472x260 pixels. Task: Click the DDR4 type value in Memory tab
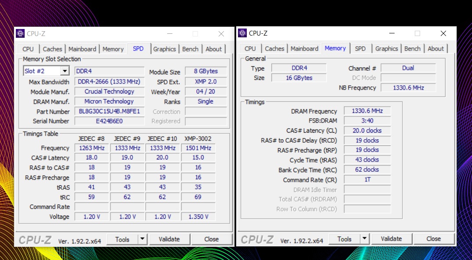[299, 68]
